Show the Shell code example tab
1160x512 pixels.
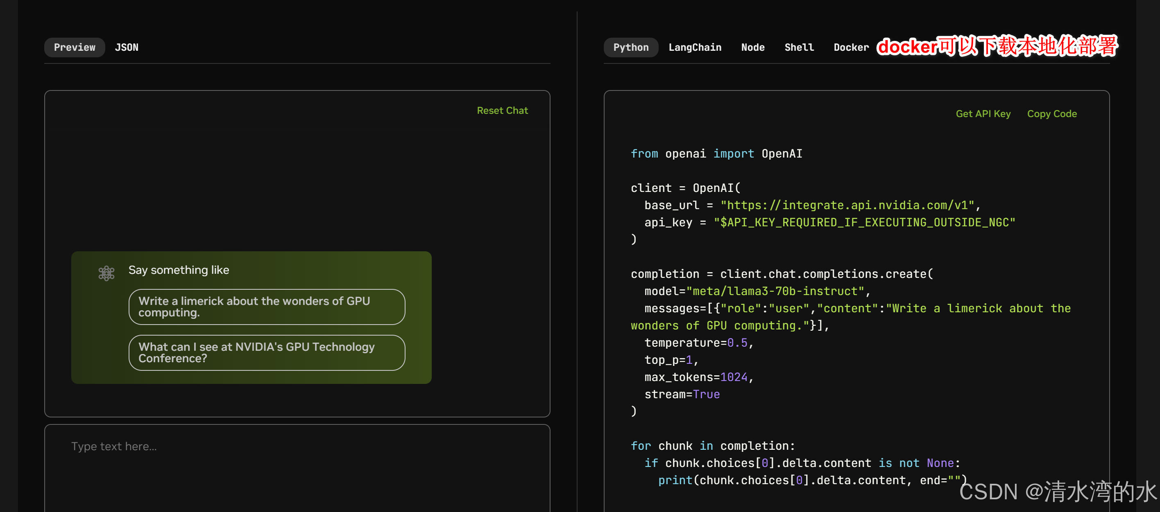[x=799, y=47]
